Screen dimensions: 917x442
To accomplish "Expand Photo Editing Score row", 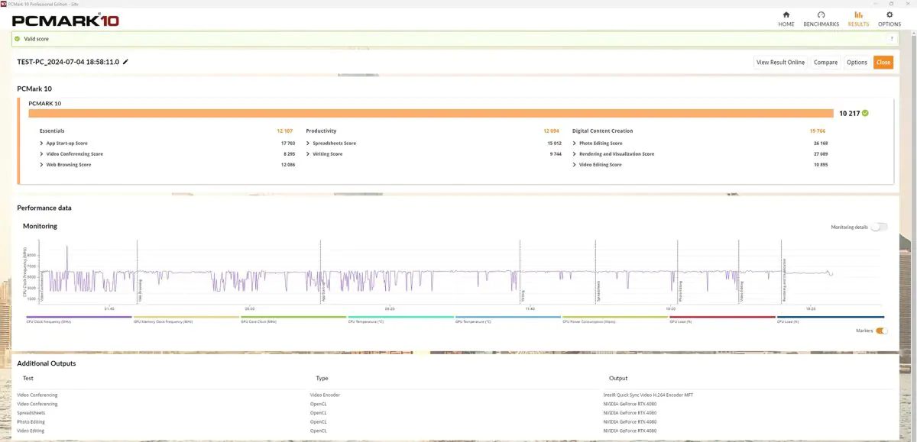I will coord(575,143).
